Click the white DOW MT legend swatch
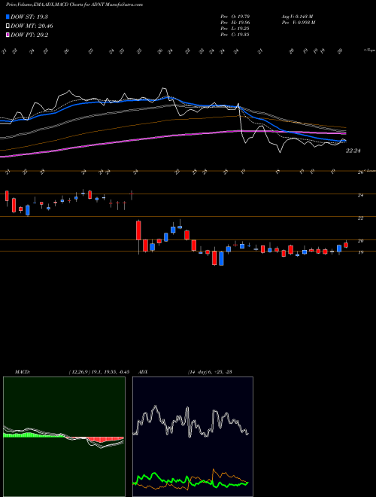This screenshot has height=497, width=376. click(x=8, y=26)
